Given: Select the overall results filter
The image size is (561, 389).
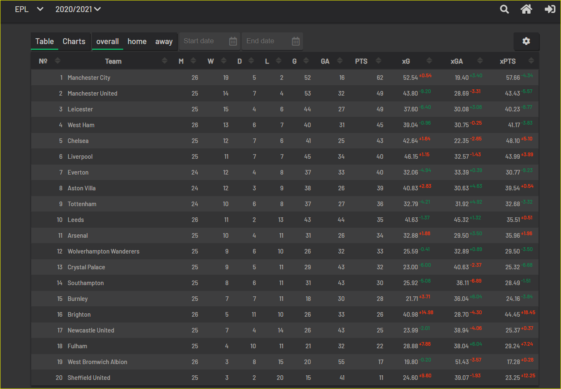Looking at the screenshot, I should tap(107, 42).
